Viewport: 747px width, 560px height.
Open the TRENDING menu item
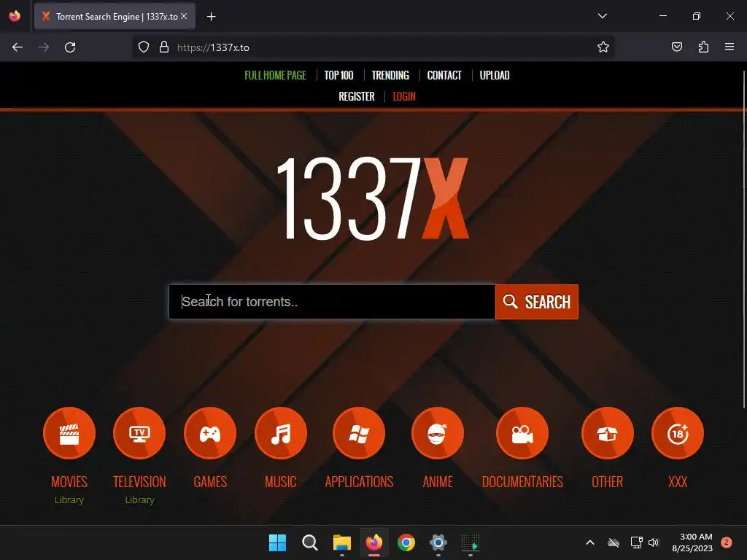pyautogui.click(x=390, y=75)
